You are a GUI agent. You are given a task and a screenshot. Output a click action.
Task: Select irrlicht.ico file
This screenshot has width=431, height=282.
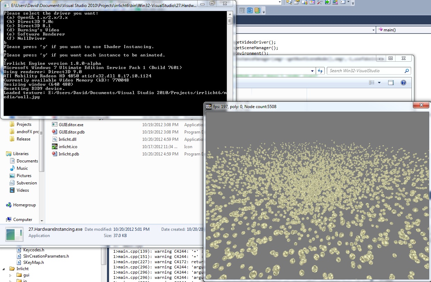coord(68,146)
